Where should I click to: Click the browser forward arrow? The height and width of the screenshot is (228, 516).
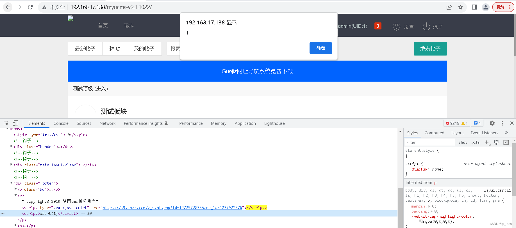19,7
